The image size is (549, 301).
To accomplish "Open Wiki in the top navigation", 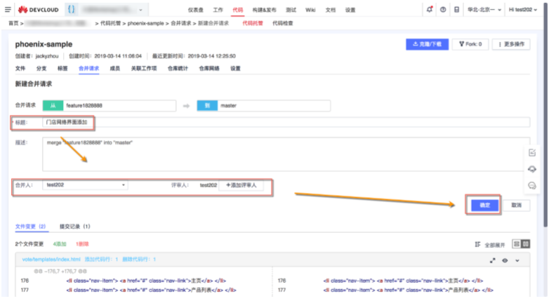I will tap(310, 10).
